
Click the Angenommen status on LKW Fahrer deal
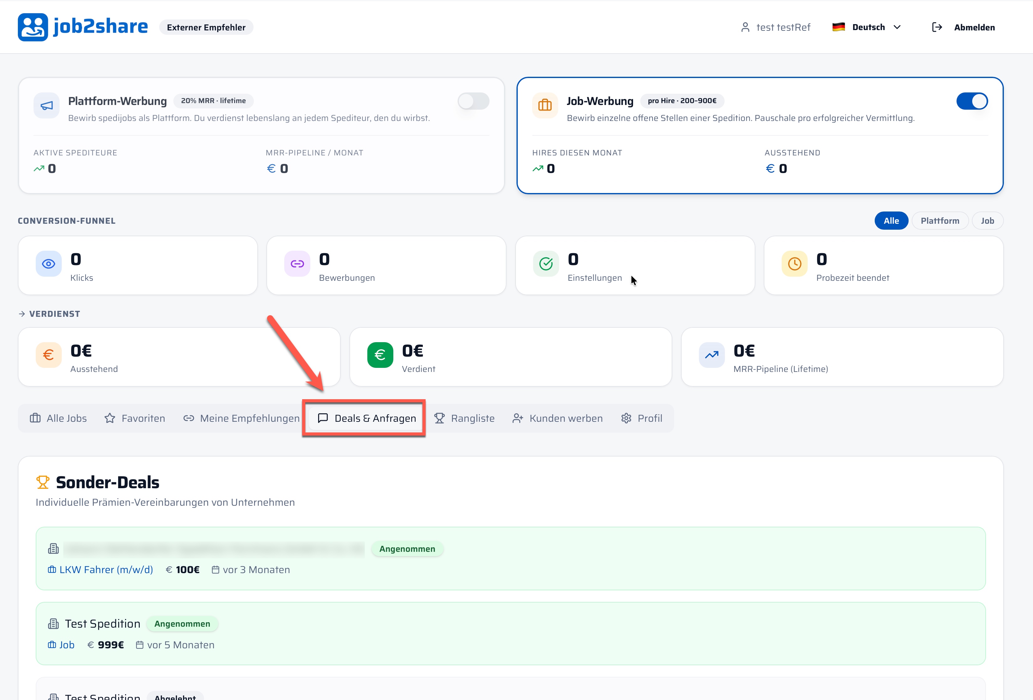(x=407, y=549)
